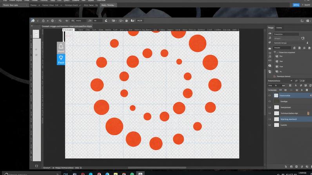Screen dimensions: 312x175
Task: Hide the top layer using its eye icon
Action: click(x=270, y=95)
